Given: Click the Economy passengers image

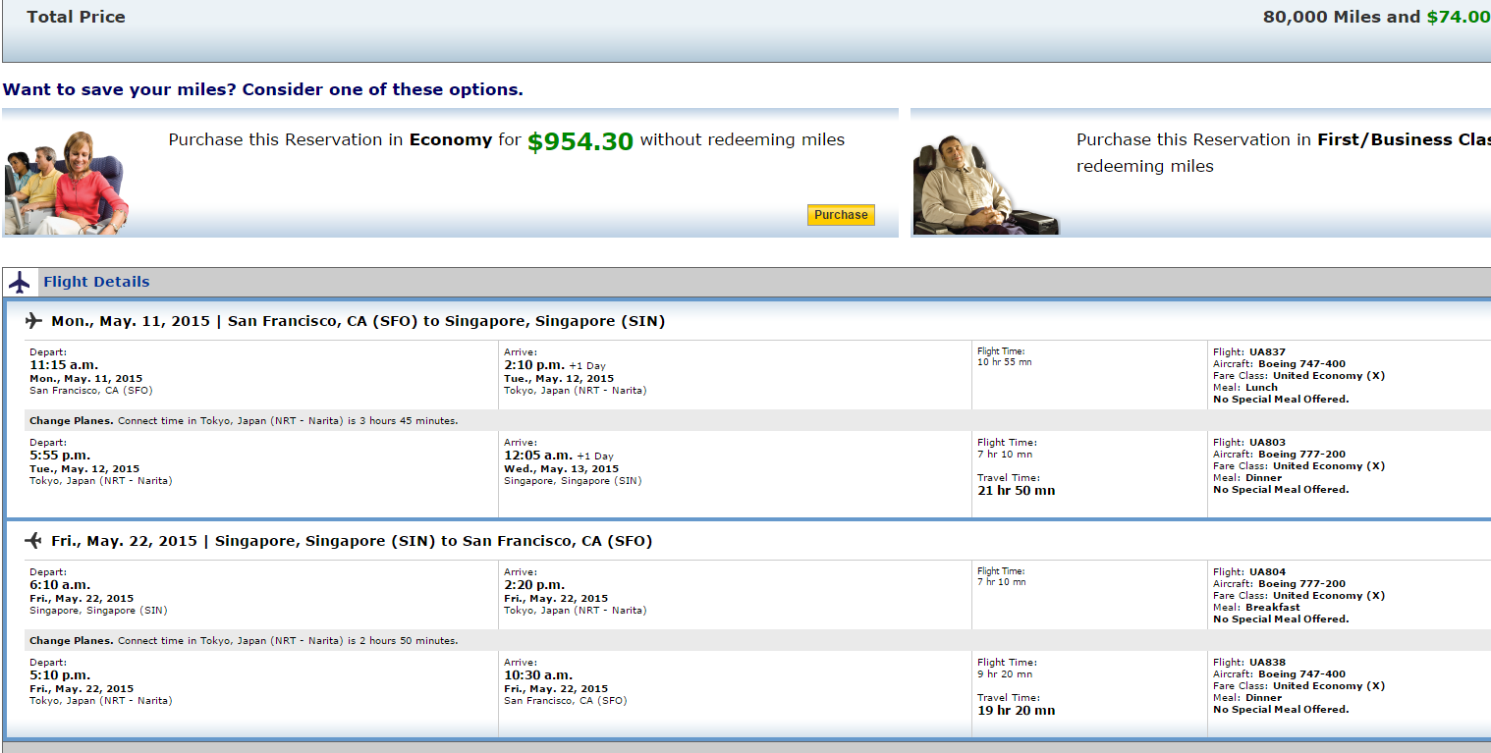Looking at the screenshot, I should click(67, 183).
